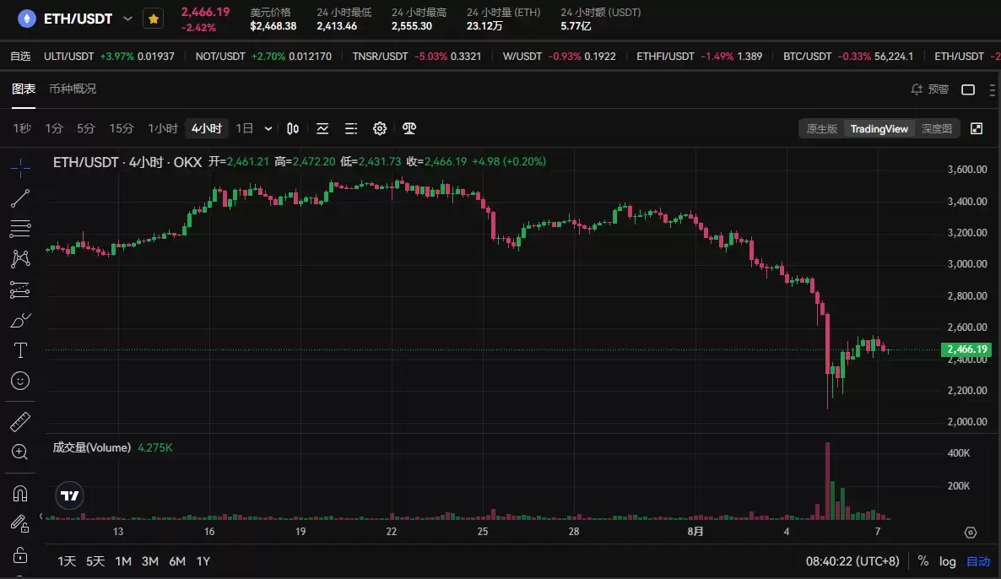This screenshot has height=579, width=1001.
Task: Select the trend line drawing tool
Action: point(20,198)
